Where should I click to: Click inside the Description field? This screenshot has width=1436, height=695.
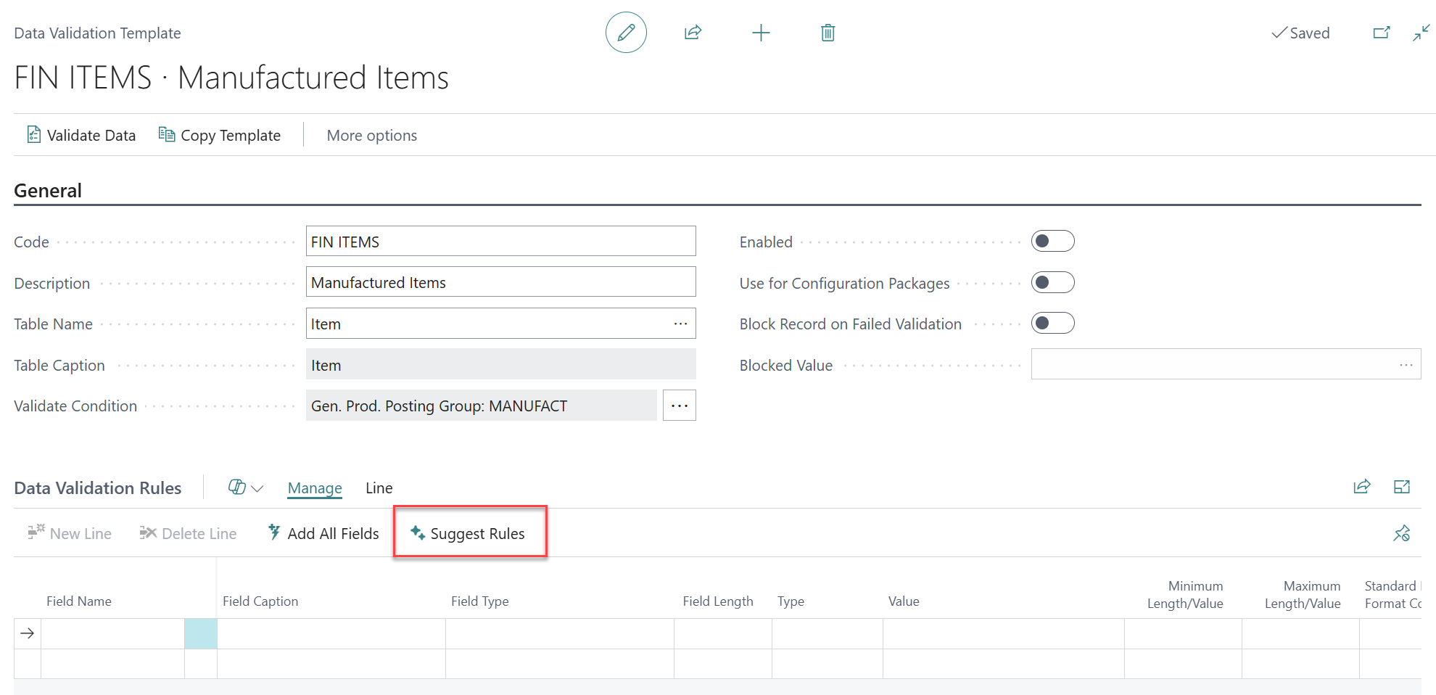tap(500, 282)
